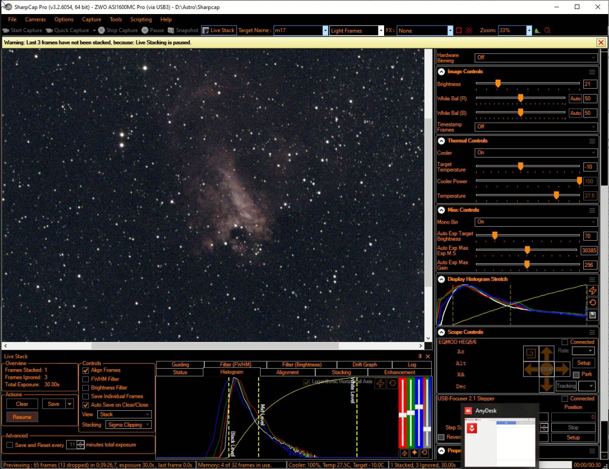The height and width of the screenshot is (469, 609).
Task: Collapse the Thermal Controls section
Action: coord(441,140)
